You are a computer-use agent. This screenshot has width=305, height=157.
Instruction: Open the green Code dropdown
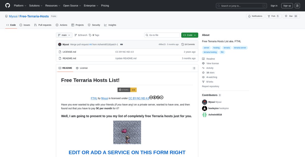[190, 35]
